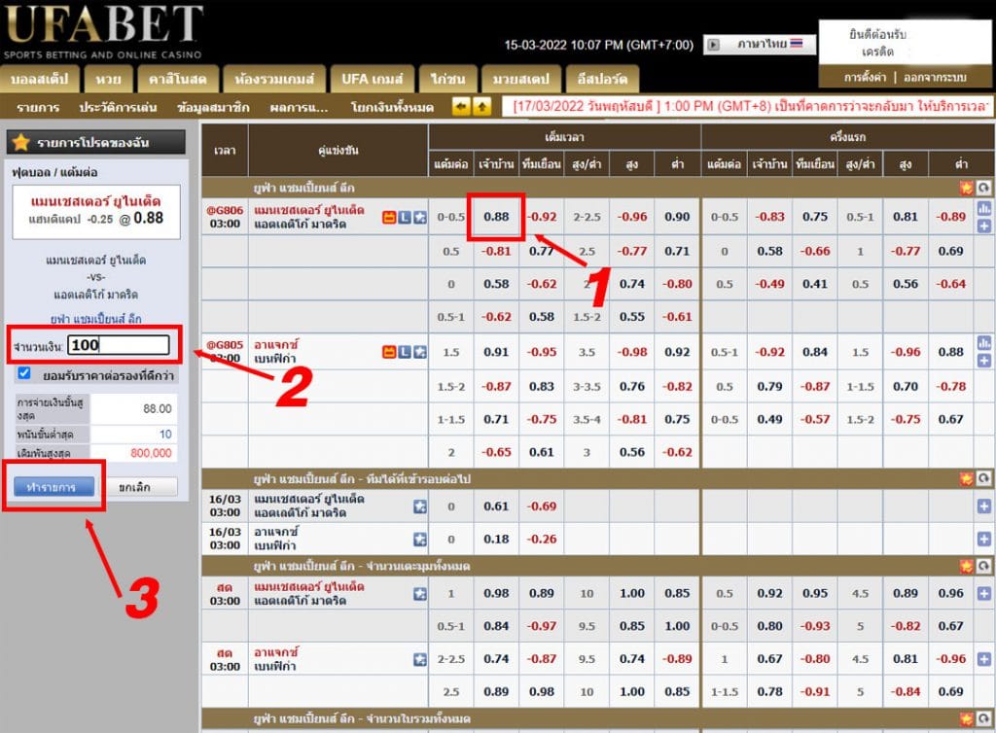Open statistics chart for match @G806
The height and width of the screenshot is (733, 996).
(x=984, y=208)
